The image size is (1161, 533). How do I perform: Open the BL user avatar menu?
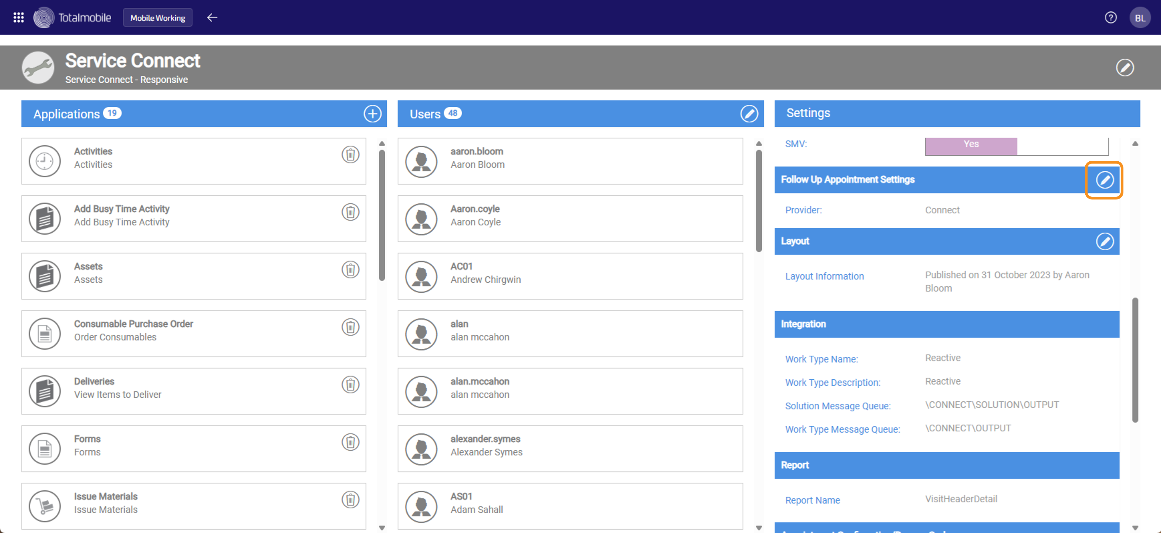click(1139, 18)
